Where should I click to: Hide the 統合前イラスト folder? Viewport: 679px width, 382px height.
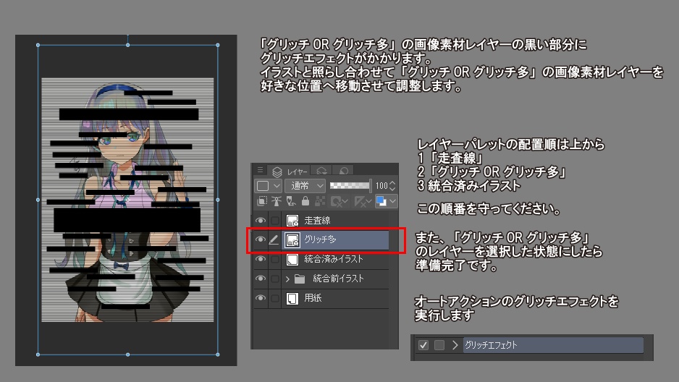point(260,279)
